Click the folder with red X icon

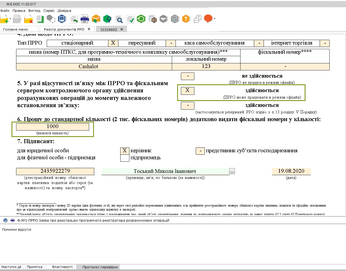[x=28, y=19]
